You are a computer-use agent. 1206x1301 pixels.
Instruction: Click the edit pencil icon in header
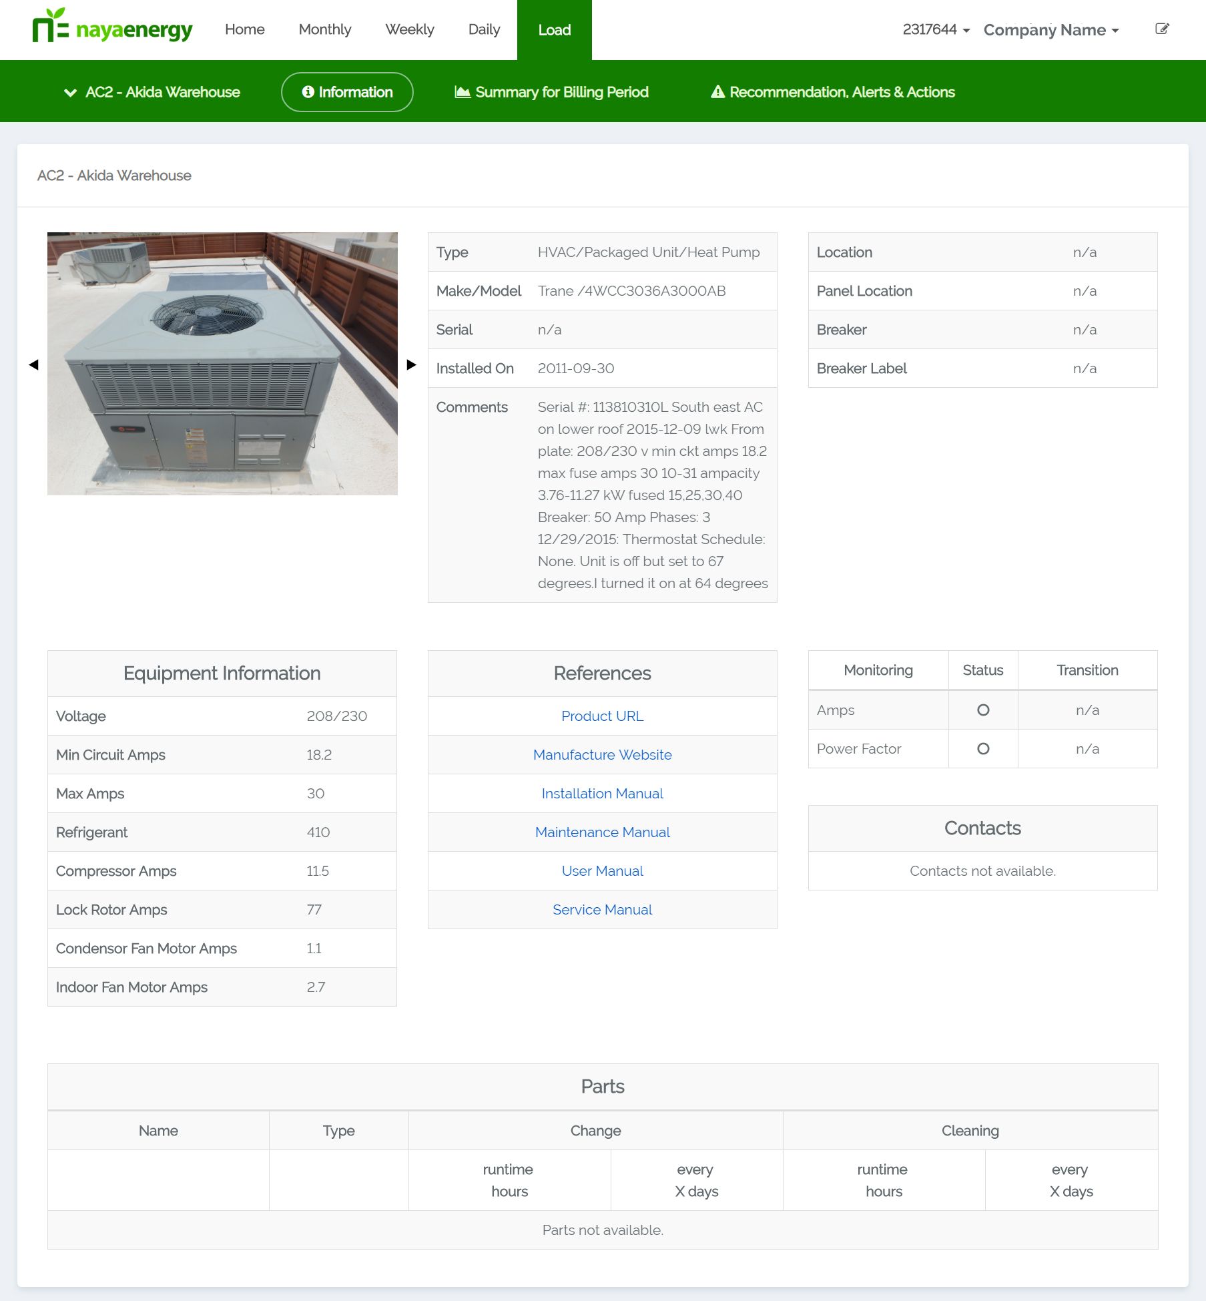coord(1162,29)
